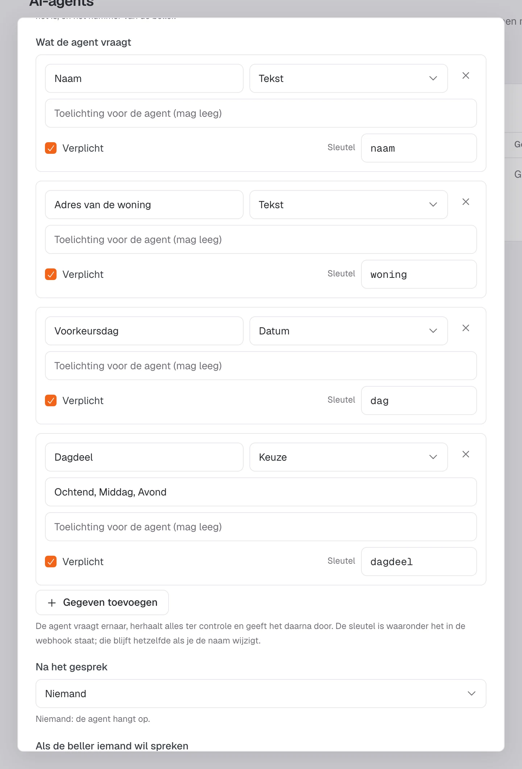522x769 pixels.
Task: Click the sleutel field containing dagdeel
Action: 419,562
